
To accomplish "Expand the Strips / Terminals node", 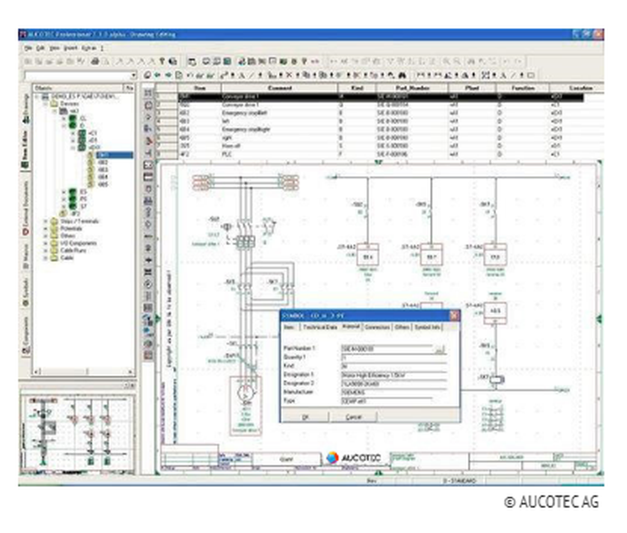I will click(46, 221).
